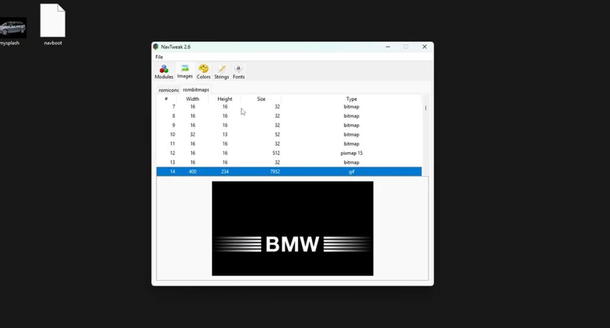Switch to the romicons tab
610x328 pixels.
click(169, 90)
